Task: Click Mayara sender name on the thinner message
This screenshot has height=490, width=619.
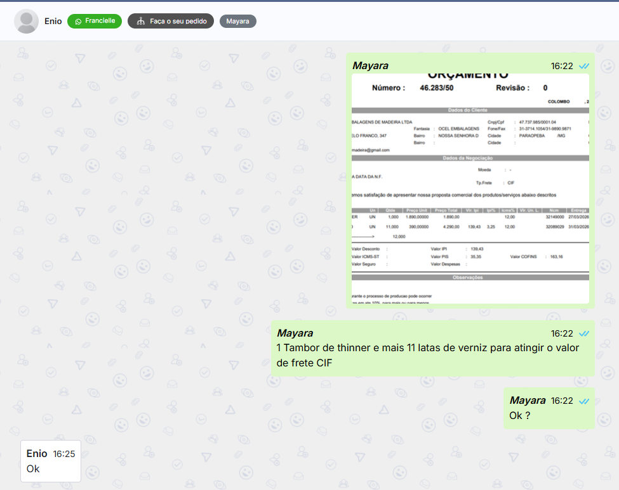Action: point(295,333)
